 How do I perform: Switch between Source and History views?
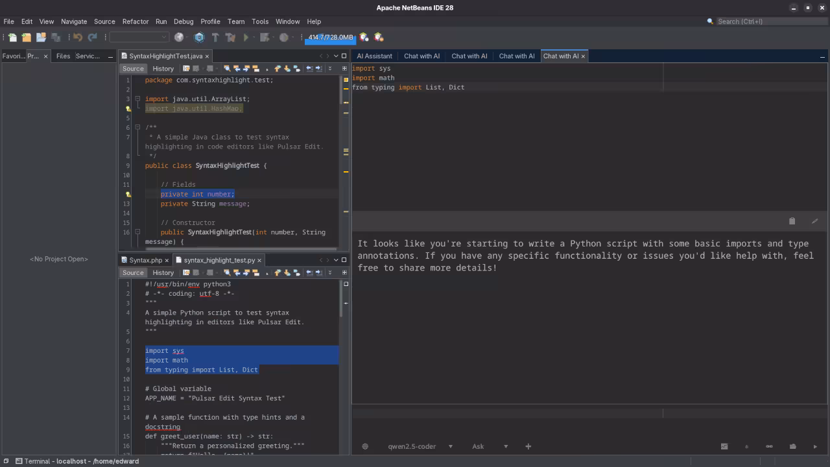point(163,68)
